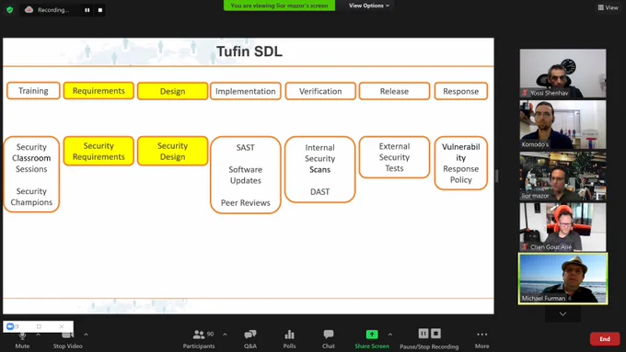626x352 pixels.
Task: Open the More options menu
Action: click(481, 340)
